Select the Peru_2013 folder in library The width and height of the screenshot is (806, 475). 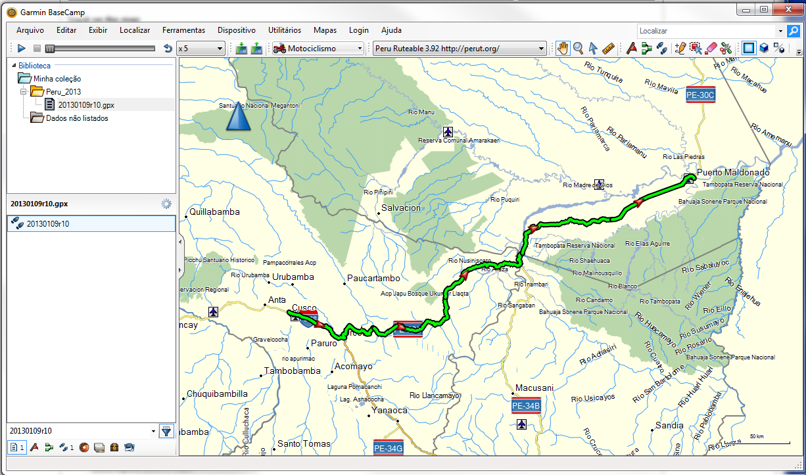[x=63, y=91]
